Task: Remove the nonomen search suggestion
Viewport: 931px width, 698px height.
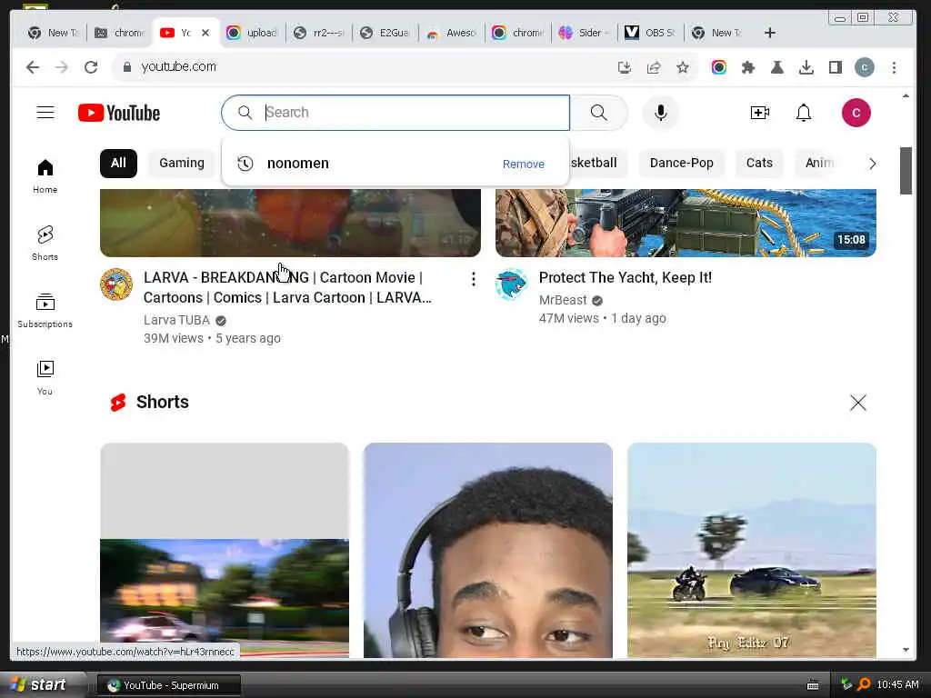Action: [x=523, y=164]
